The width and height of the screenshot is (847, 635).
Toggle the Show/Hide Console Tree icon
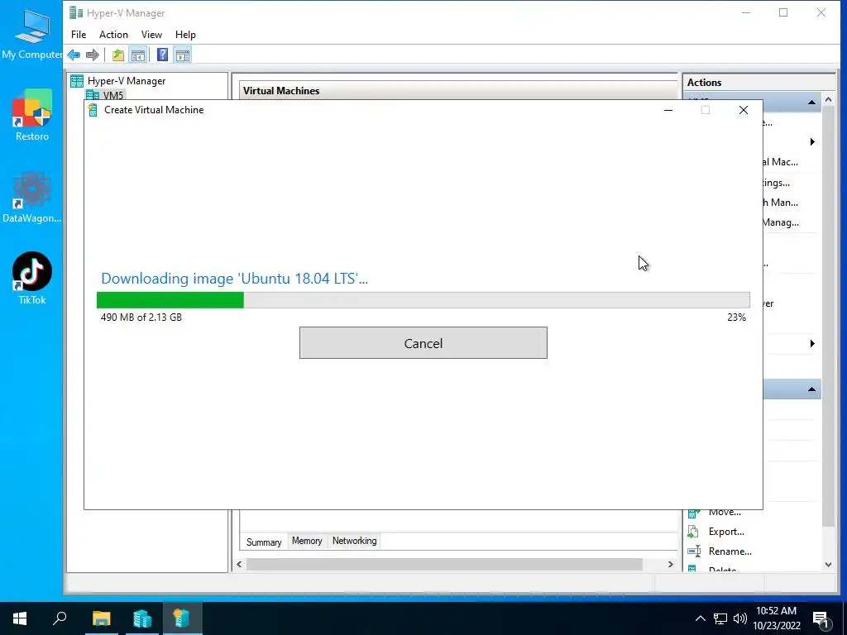coord(138,55)
